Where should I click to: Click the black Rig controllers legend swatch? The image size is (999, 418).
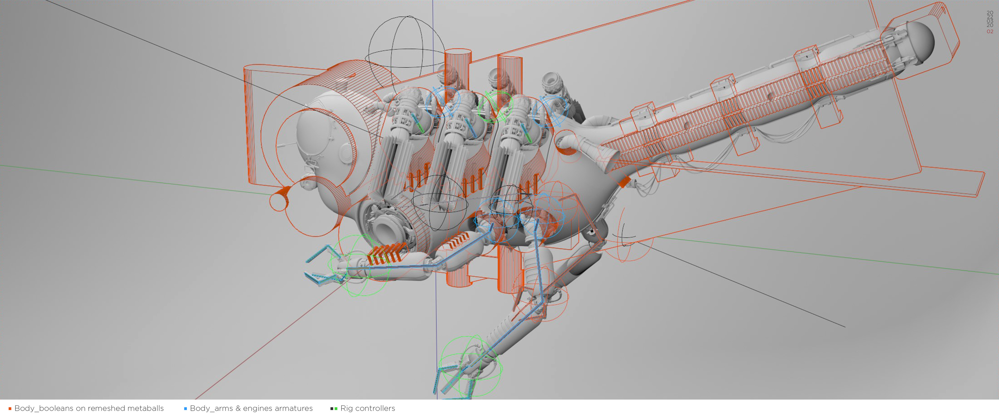click(x=332, y=409)
